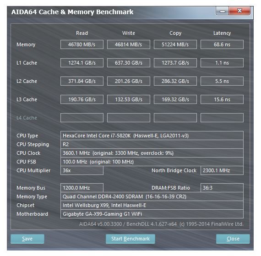
Task: Click DRAM:FSB Ratio value 36:3
Action: point(222,188)
